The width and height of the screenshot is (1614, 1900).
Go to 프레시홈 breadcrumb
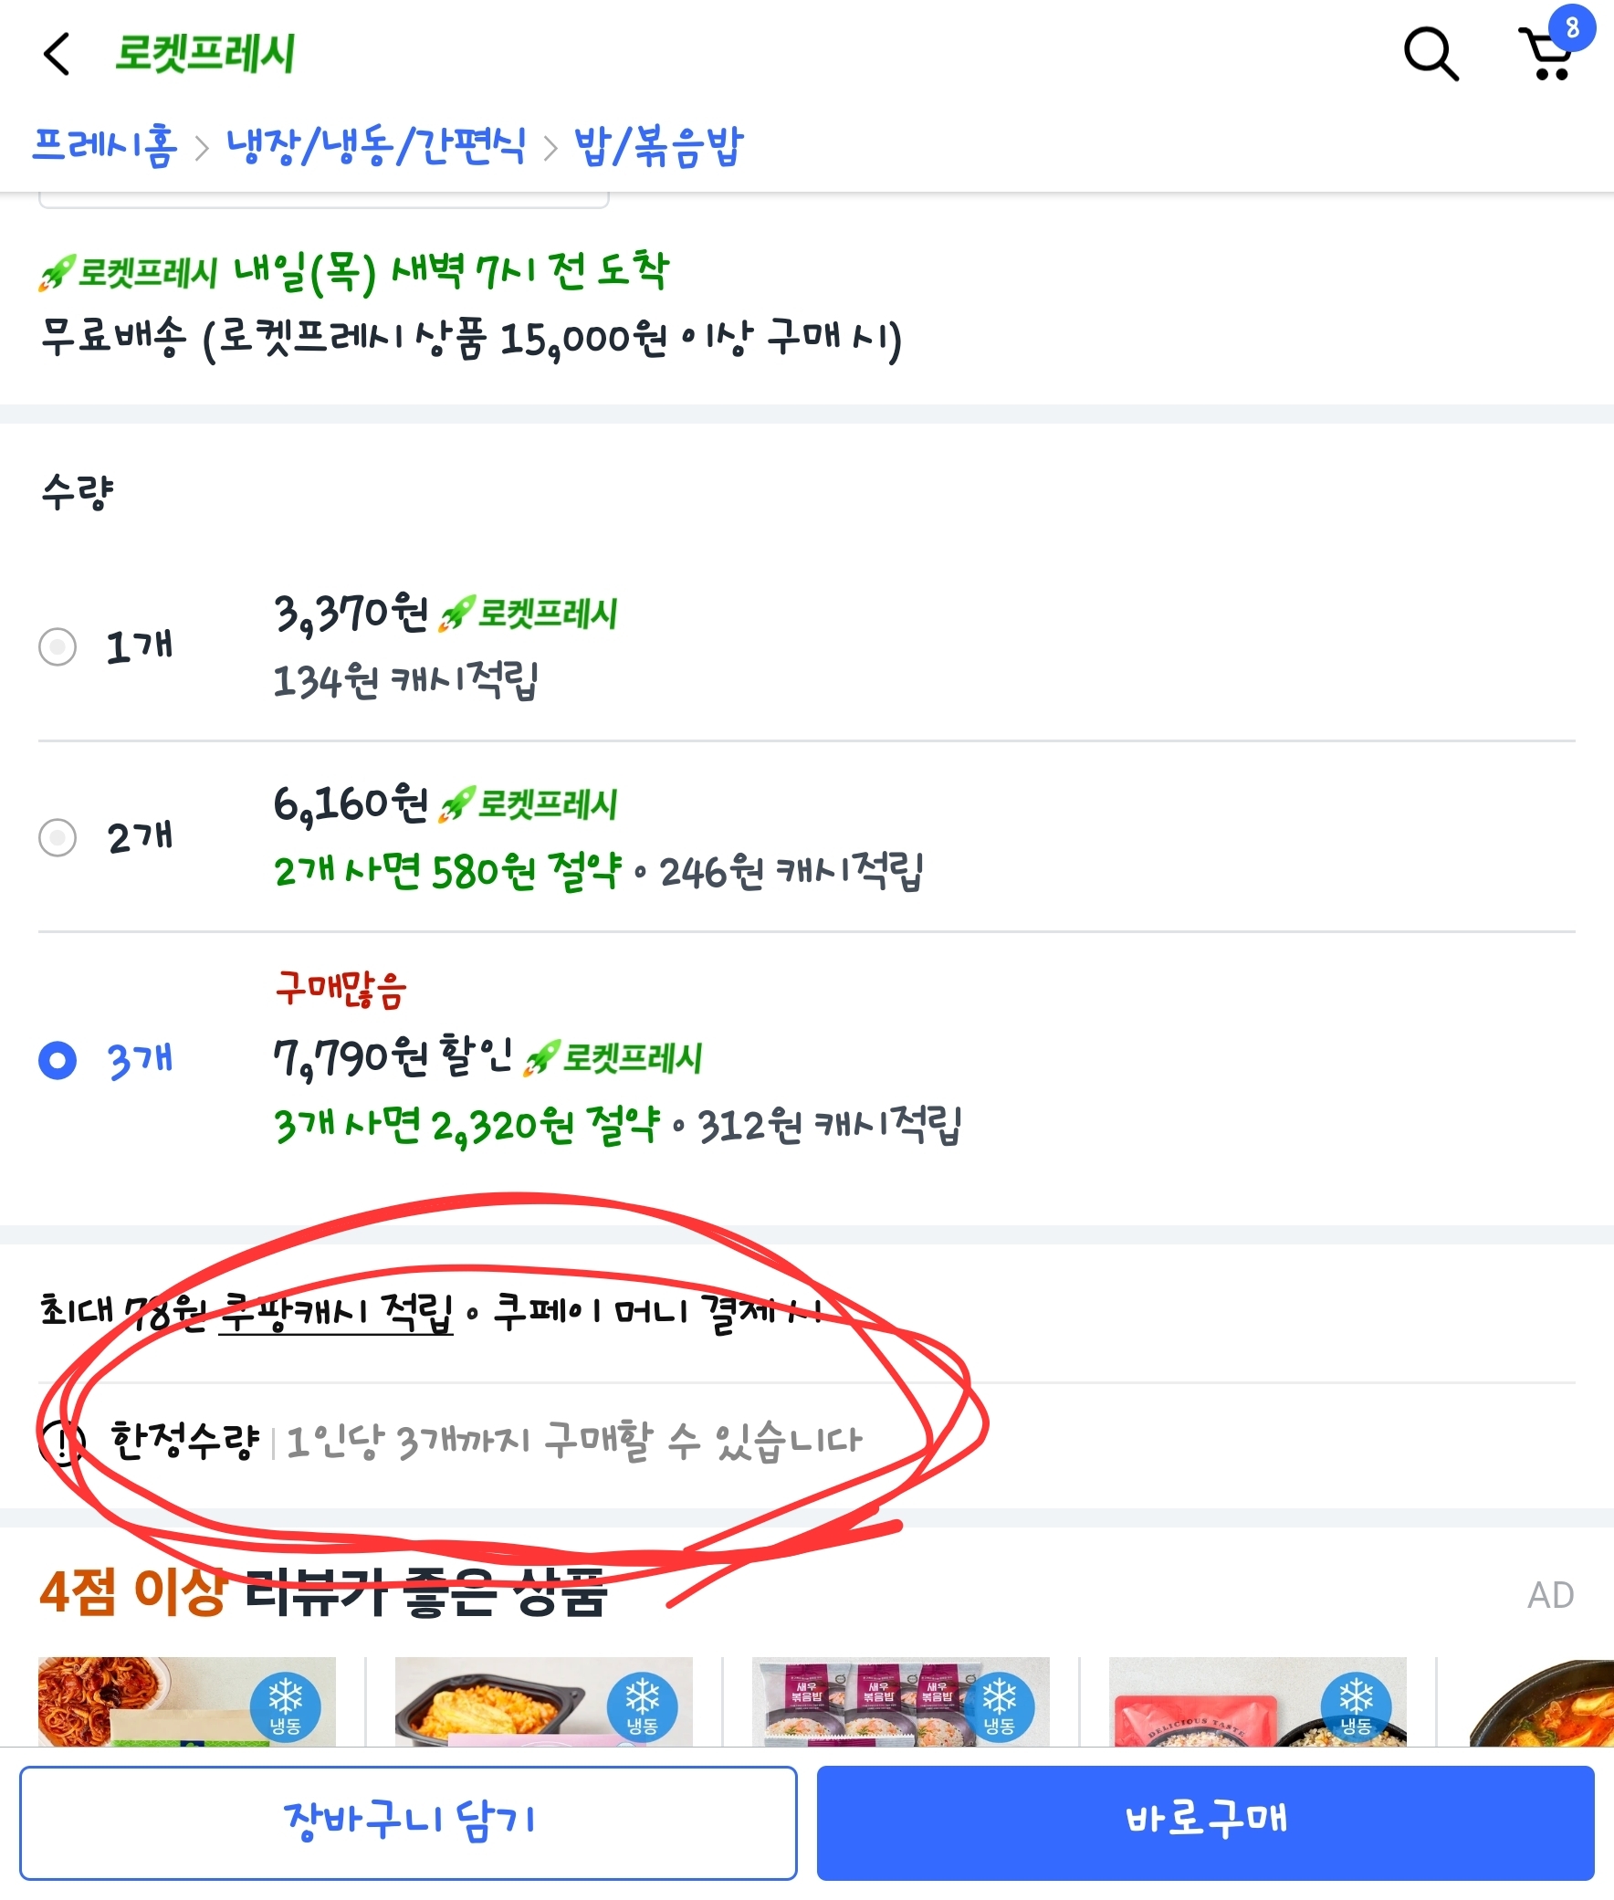click(104, 145)
